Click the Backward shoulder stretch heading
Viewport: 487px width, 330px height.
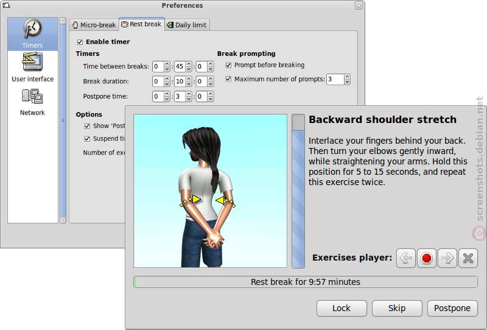pos(383,119)
